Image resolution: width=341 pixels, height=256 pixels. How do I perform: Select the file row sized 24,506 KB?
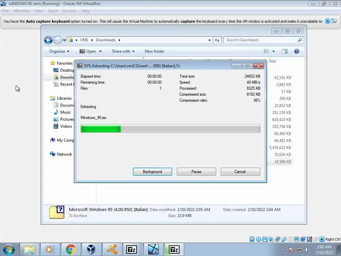[280, 162]
